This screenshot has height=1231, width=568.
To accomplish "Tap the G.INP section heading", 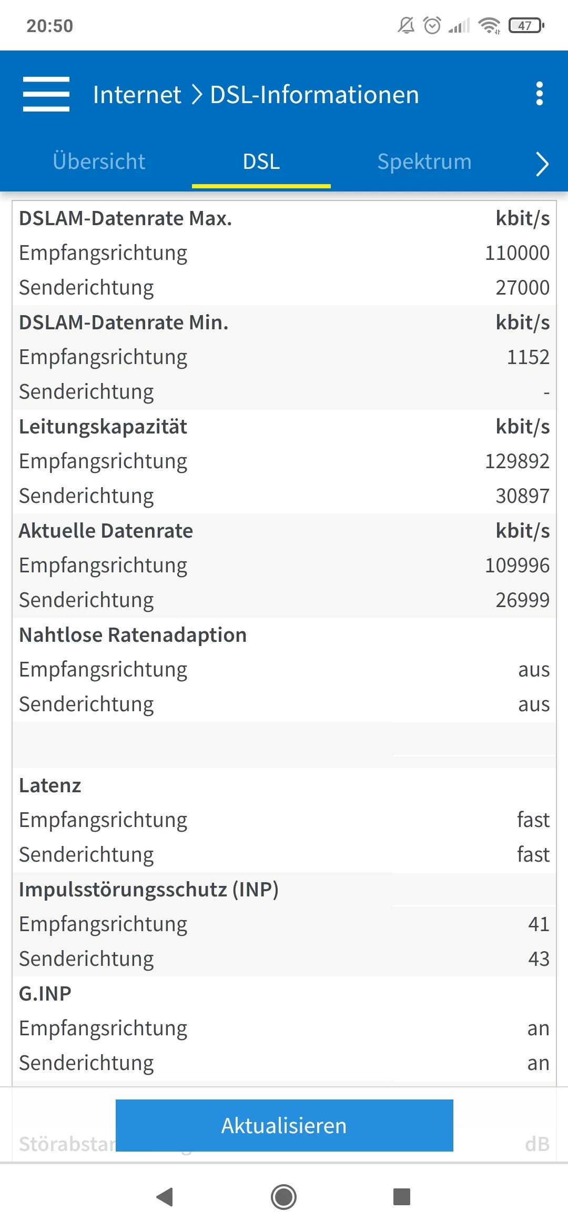I will click(x=45, y=994).
